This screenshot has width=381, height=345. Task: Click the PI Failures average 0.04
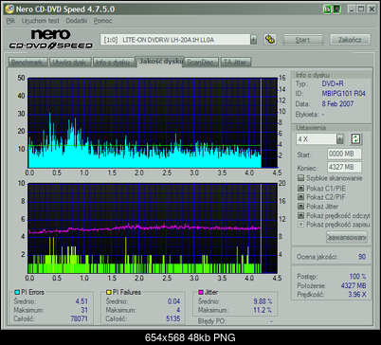173,301
